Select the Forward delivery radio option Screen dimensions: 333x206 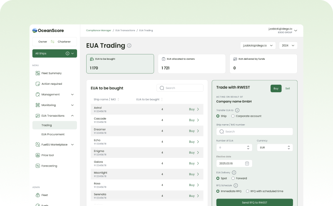tap(233, 178)
